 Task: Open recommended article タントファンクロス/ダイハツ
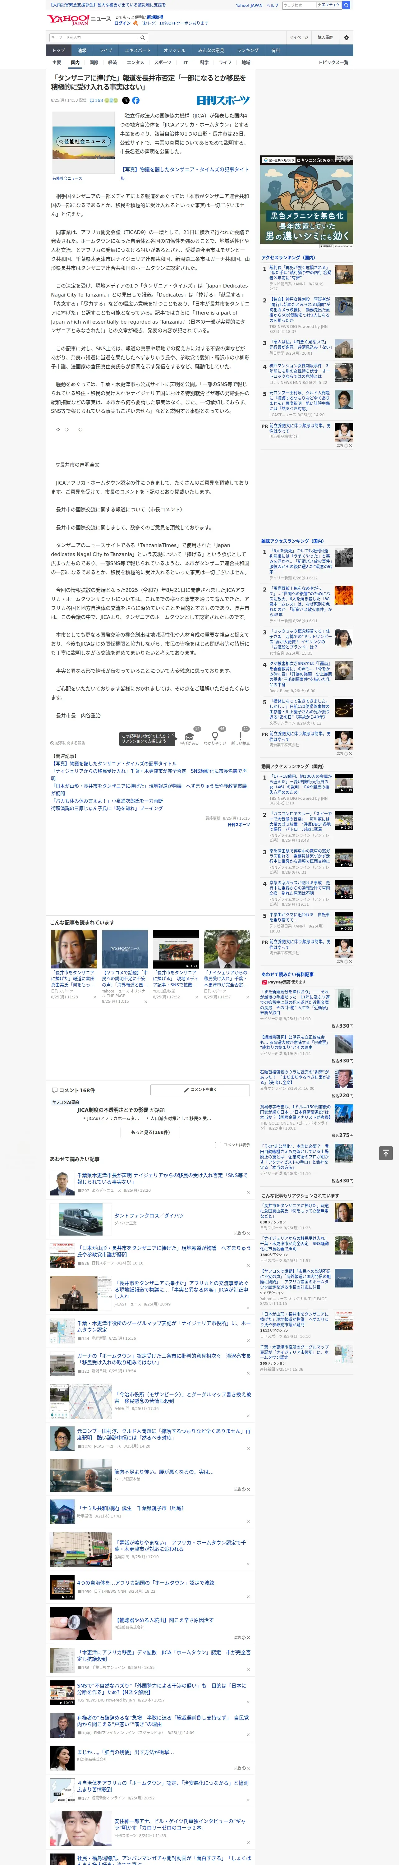pyautogui.click(x=149, y=1216)
